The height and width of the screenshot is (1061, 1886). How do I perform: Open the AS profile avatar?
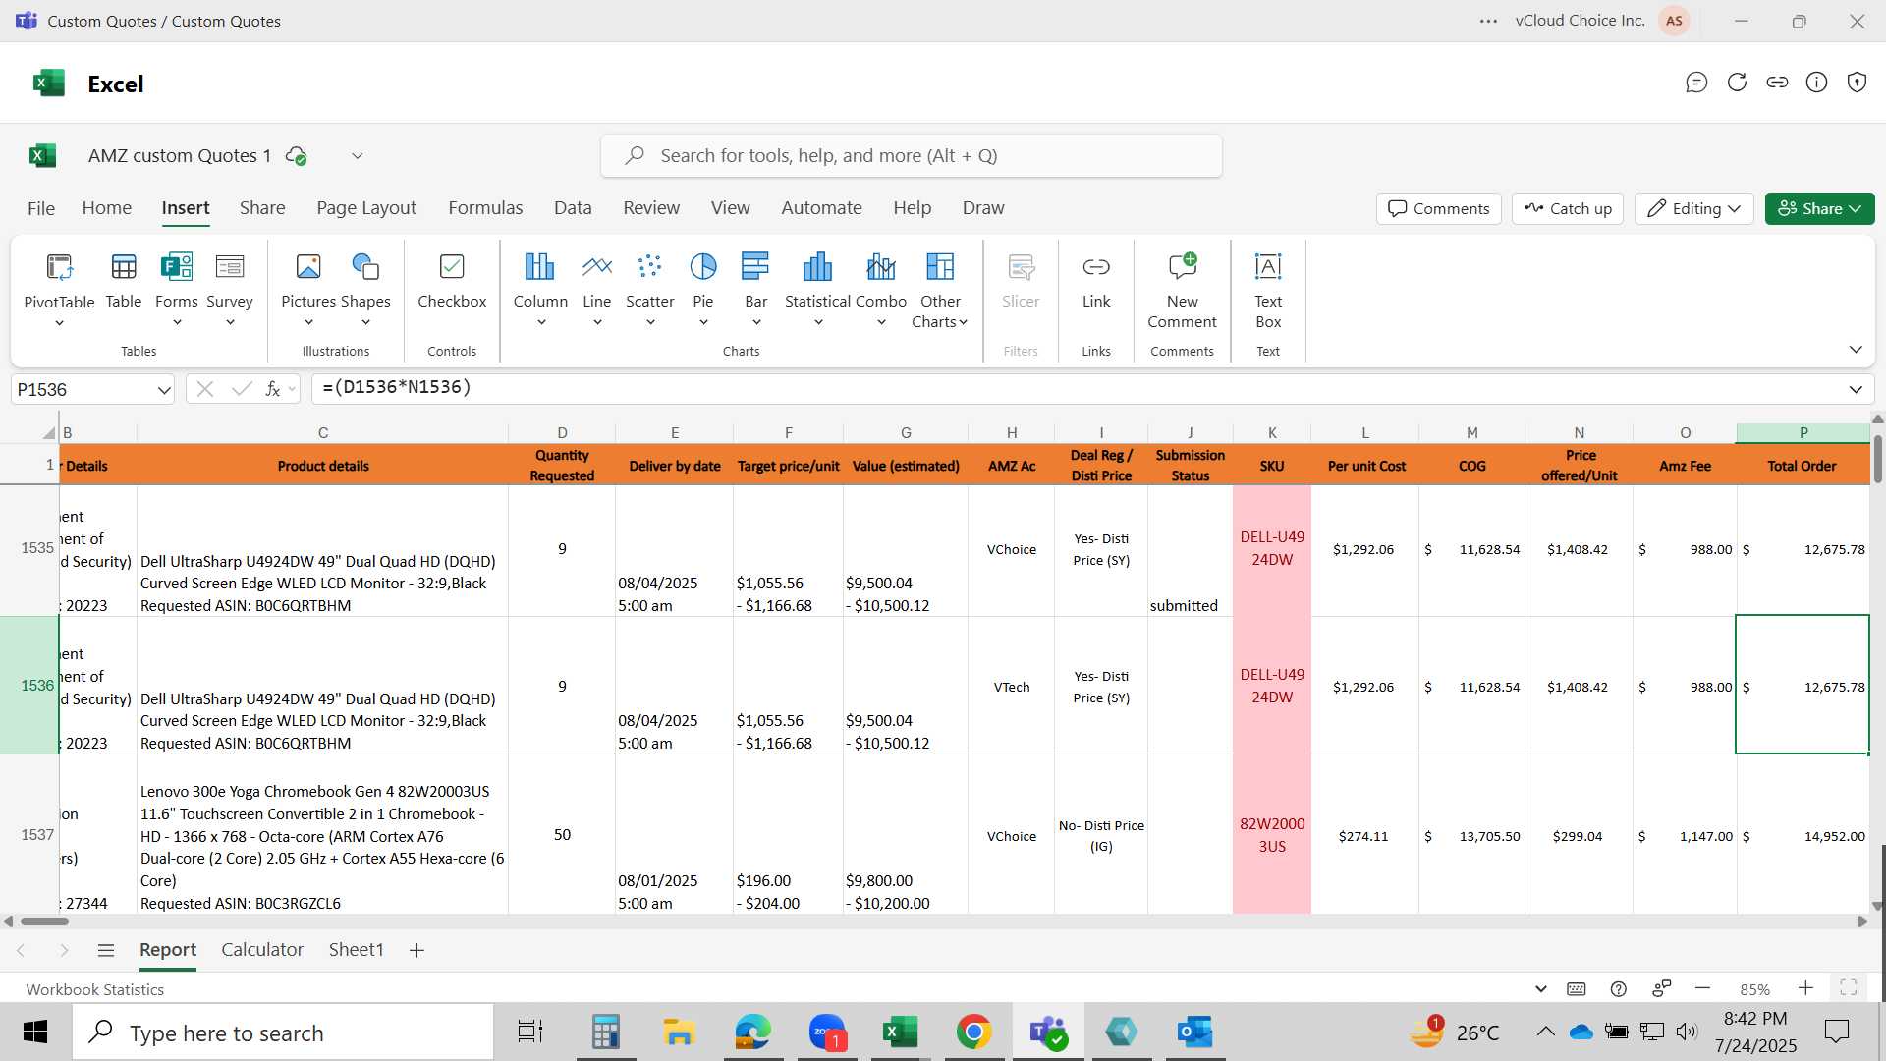tap(1674, 21)
